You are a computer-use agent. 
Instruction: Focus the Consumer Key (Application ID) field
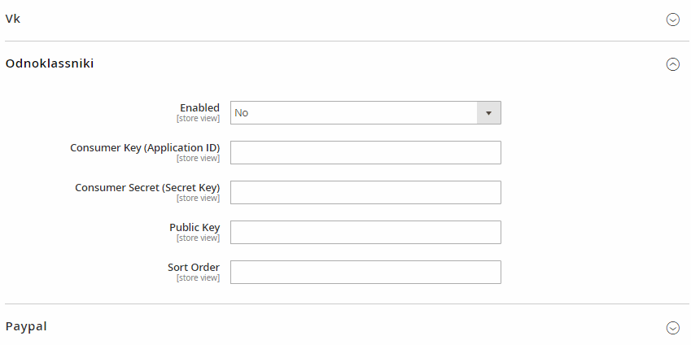click(365, 152)
